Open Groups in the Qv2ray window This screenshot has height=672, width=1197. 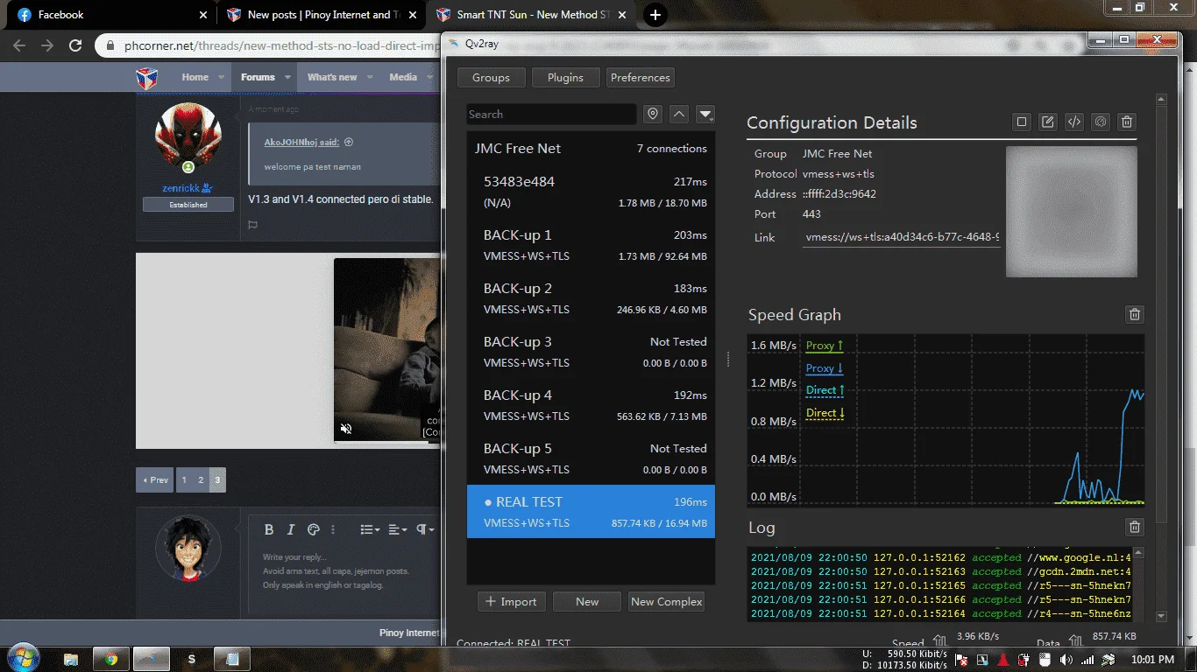tap(491, 78)
